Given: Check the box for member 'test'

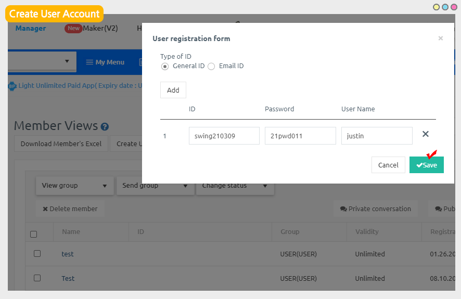Looking at the screenshot, I should click(x=37, y=254).
